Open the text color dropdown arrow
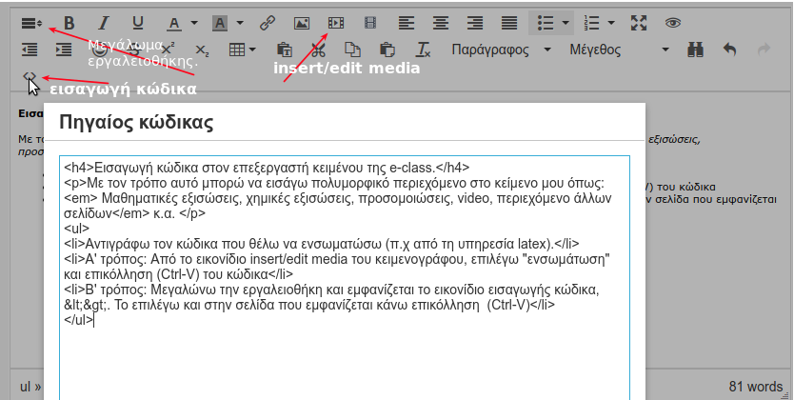 [x=194, y=23]
